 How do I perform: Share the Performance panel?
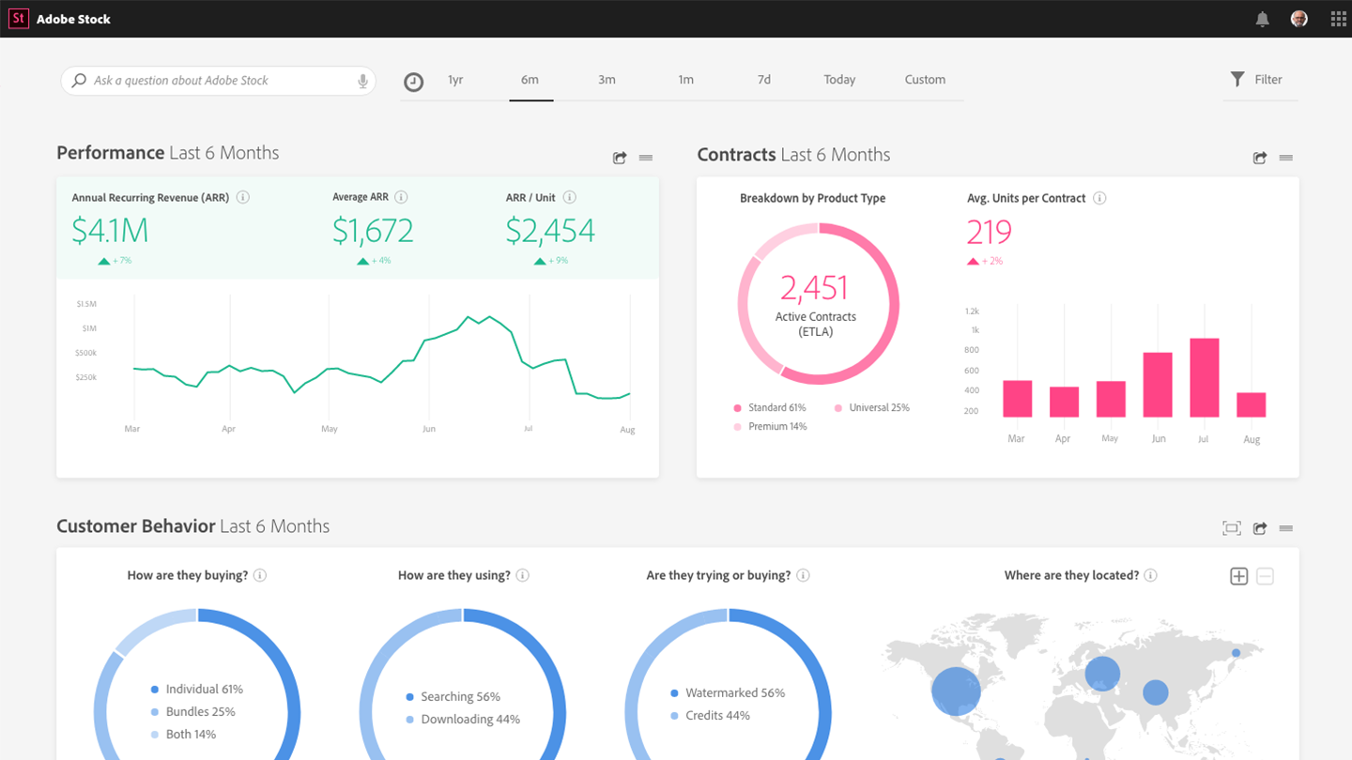tap(620, 158)
